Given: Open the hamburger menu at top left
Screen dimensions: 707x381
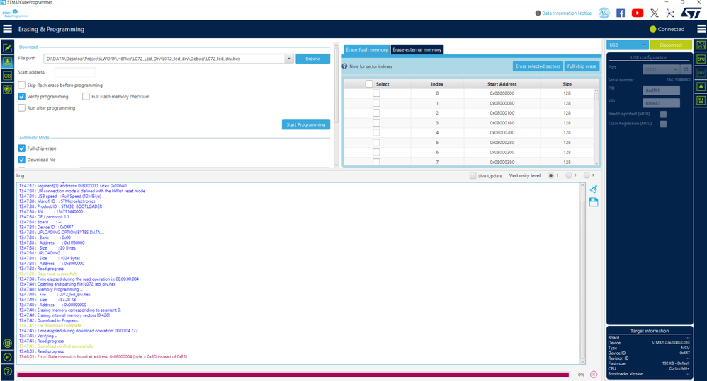Looking at the screenshot, I should point(7,29).
